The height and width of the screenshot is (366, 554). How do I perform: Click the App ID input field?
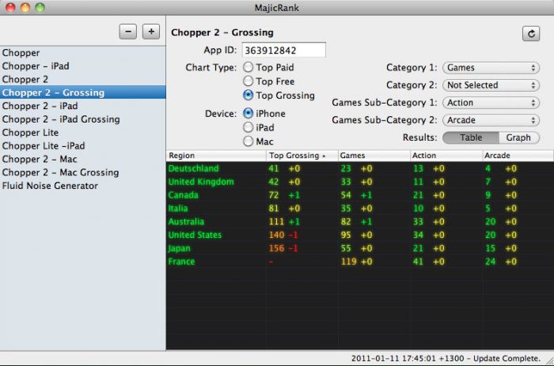tap(283, 51)
